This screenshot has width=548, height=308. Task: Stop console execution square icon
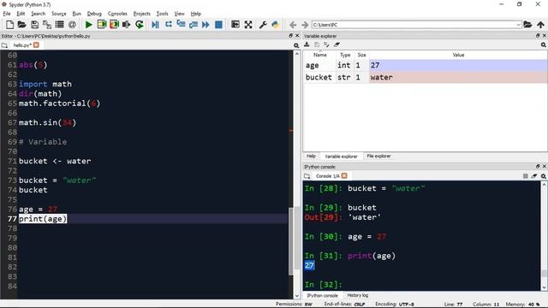[525, 176]
